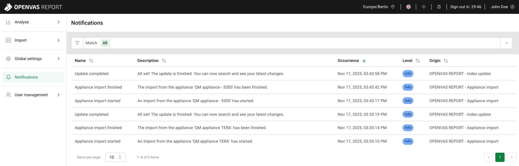
Task: Click the document icon in top bar
Action: [x=439, y=7]
